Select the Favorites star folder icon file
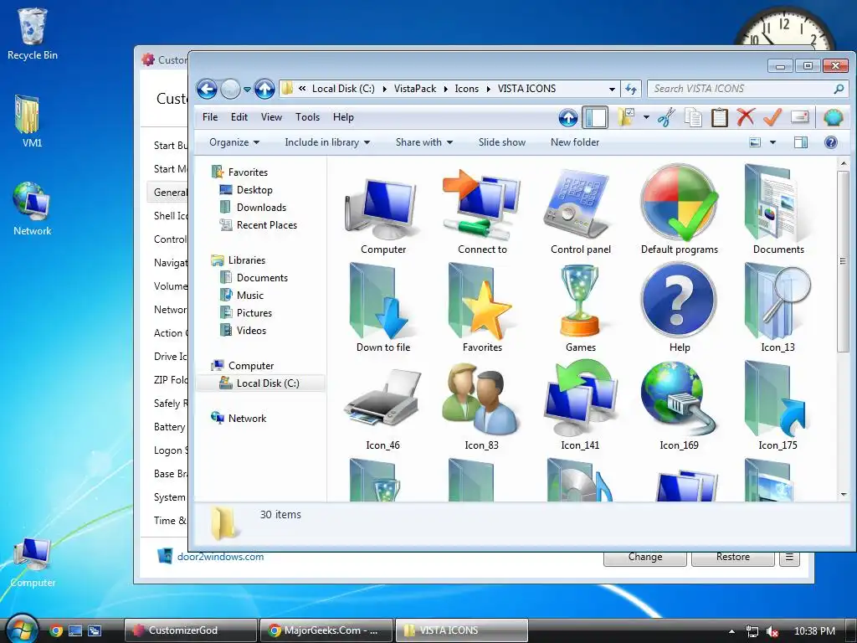The width and height of the screenshot is (857, 643). coord(482,308)
